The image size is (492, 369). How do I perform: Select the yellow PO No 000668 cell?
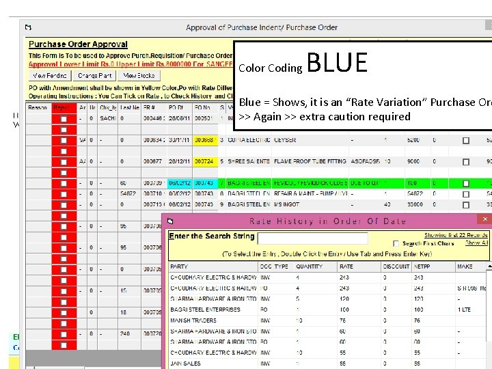pos(205,140)
